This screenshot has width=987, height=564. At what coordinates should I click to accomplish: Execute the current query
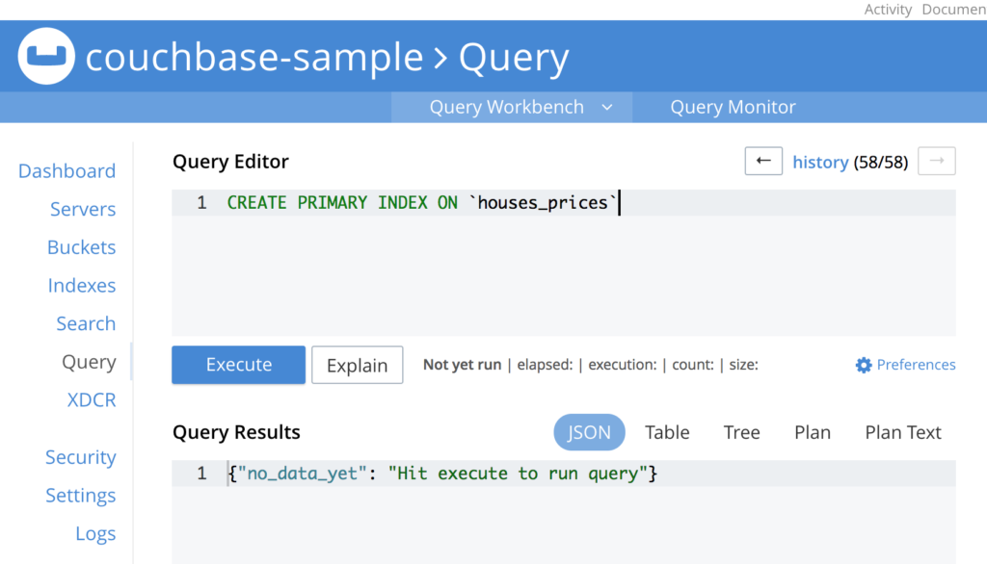(x=237, y=365)
